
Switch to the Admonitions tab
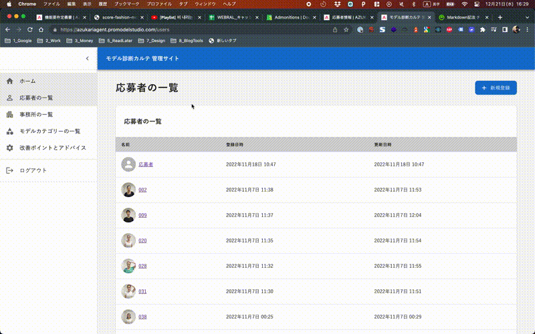tap(291, 17)
